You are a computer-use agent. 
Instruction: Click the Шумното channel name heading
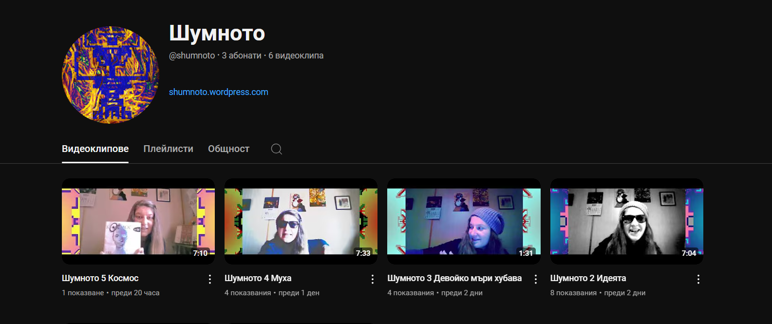(x=217, y=33)
